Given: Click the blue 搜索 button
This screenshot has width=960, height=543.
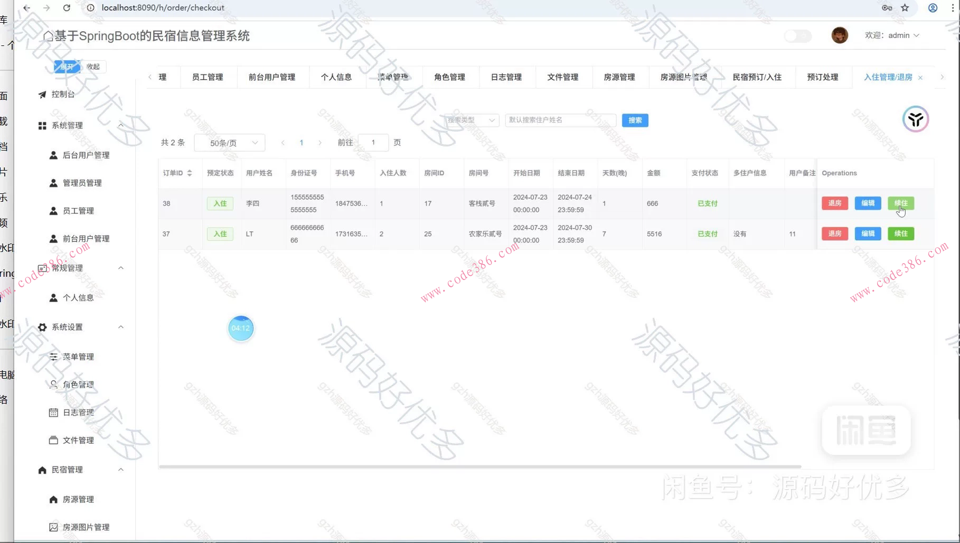Looking at the screenshot, I should click(x=635, y=120).
